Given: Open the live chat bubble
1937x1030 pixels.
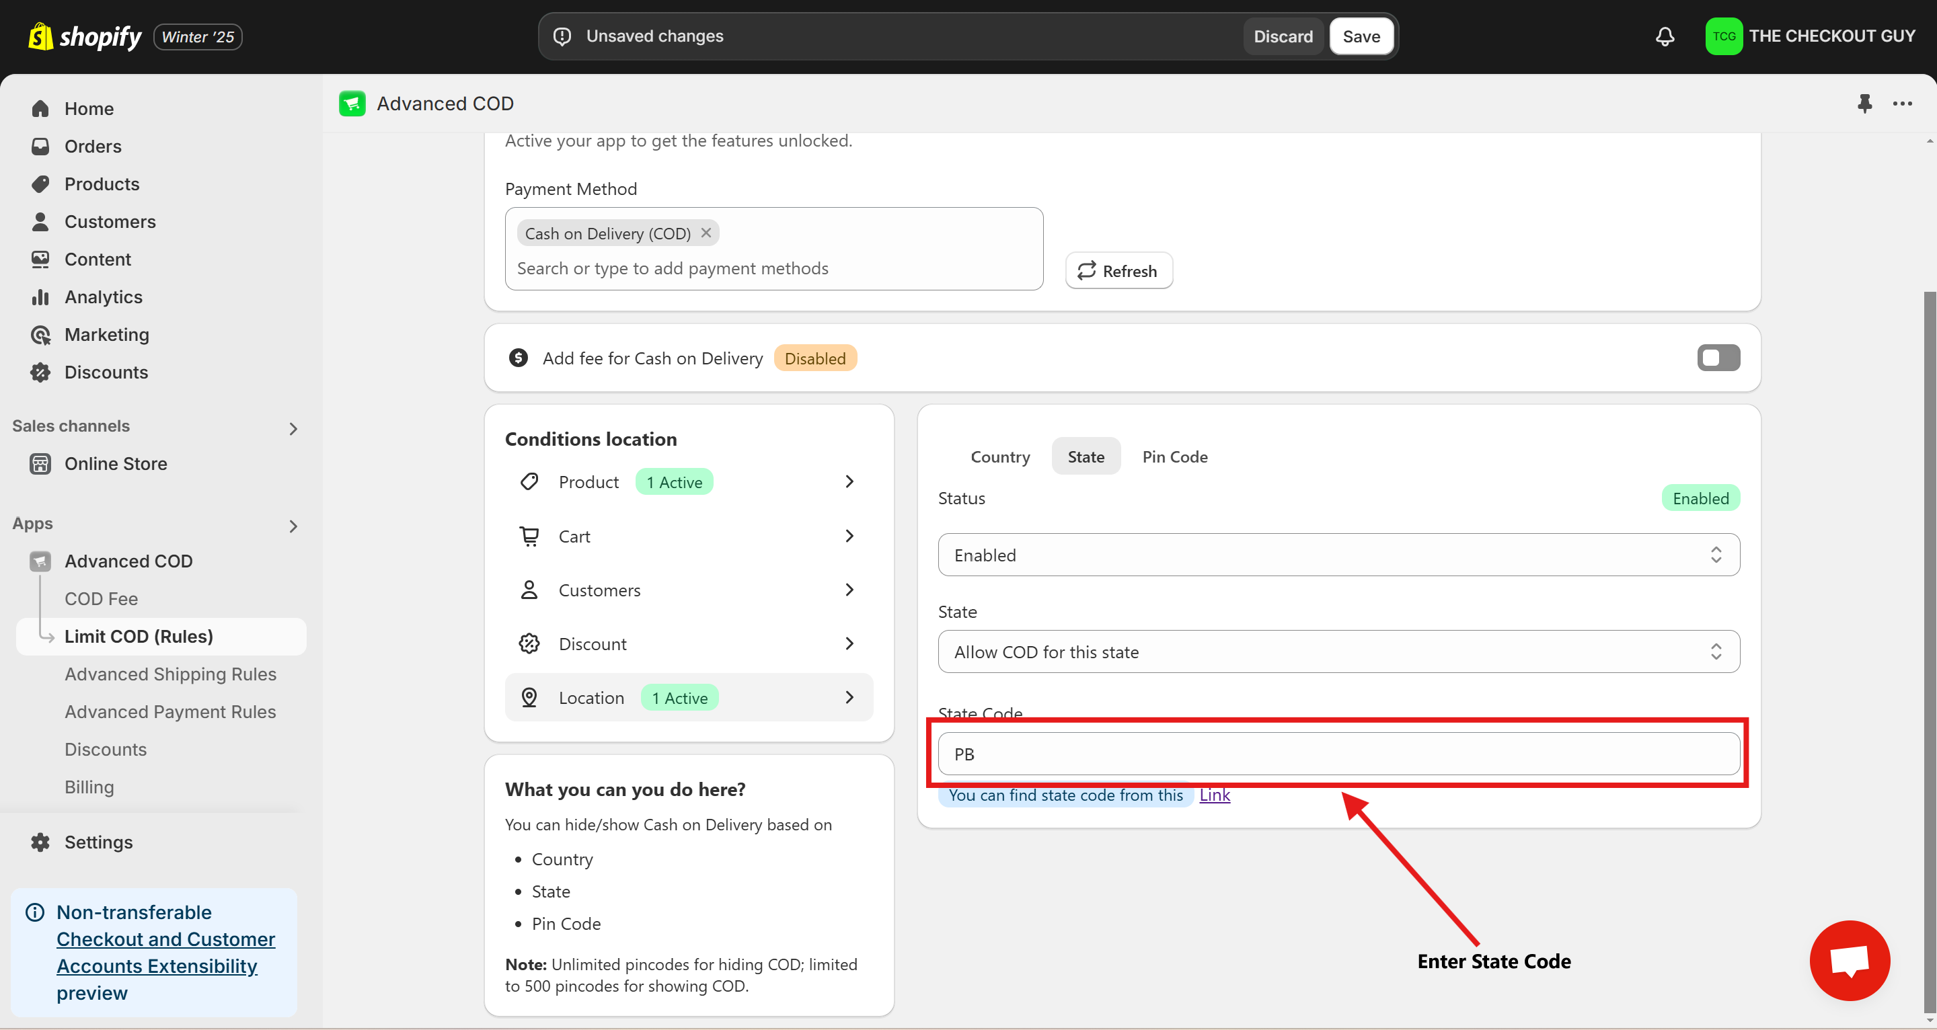Looking at the screenshot, I should (x=1849, y=960).
